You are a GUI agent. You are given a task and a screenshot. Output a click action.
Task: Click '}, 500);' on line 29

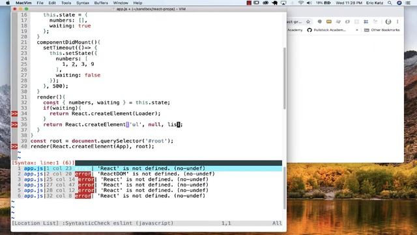(x=56, y=86)
